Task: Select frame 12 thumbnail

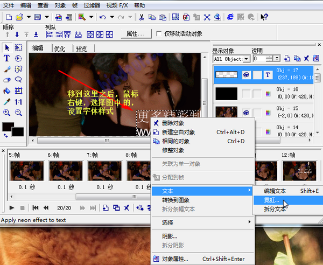Action: pos(299,171)
